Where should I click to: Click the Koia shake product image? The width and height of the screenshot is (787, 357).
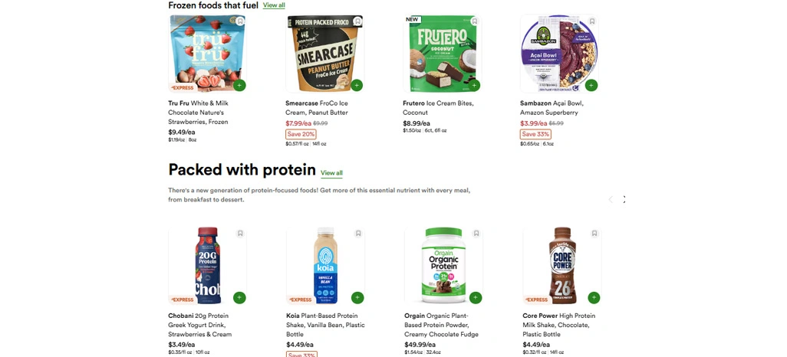(325, 265)
